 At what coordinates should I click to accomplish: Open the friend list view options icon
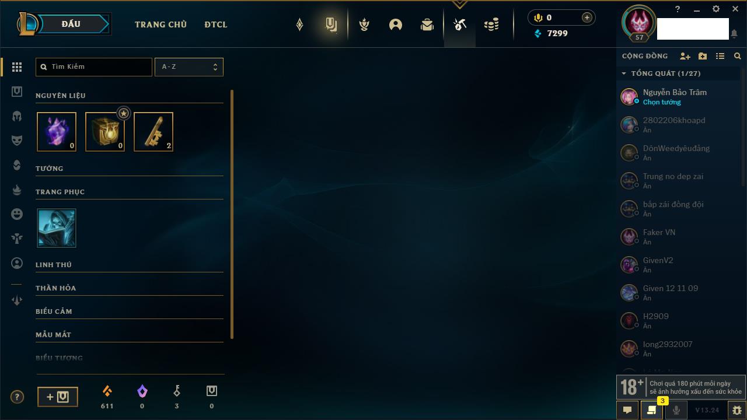(x=720, y=56)
